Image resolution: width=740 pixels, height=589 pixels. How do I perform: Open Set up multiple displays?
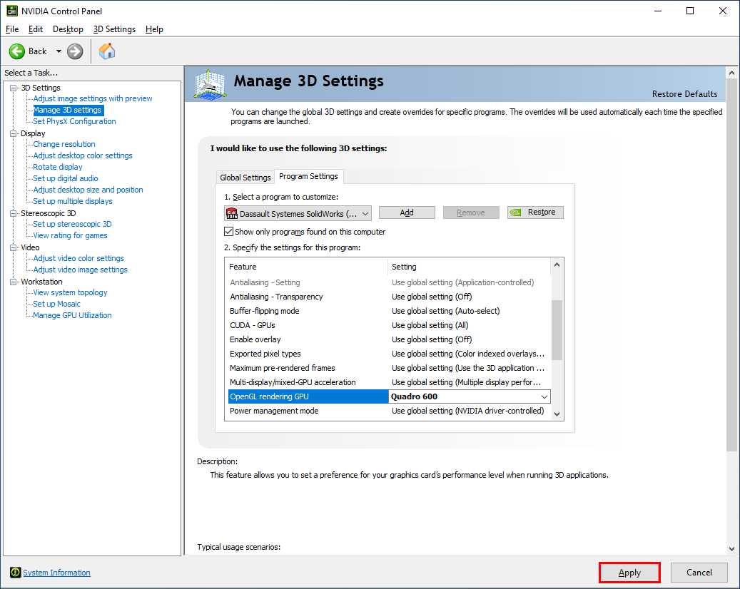point(73,201)
